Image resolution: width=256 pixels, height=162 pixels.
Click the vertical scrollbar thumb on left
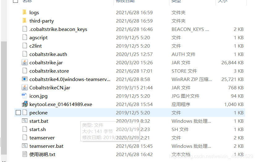click(4, 98)
